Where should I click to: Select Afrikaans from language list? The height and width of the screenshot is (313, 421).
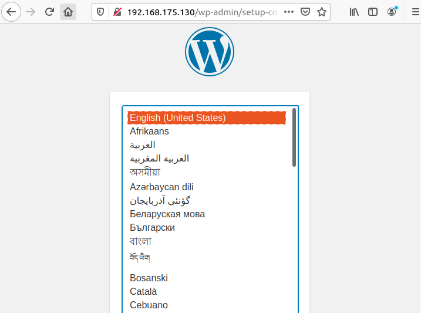207,132
